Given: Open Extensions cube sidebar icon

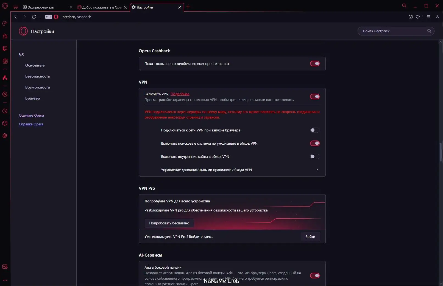Looking at the screenshot, I should (5, 123).
